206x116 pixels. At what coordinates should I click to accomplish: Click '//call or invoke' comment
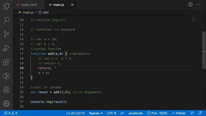pos(46,87)
